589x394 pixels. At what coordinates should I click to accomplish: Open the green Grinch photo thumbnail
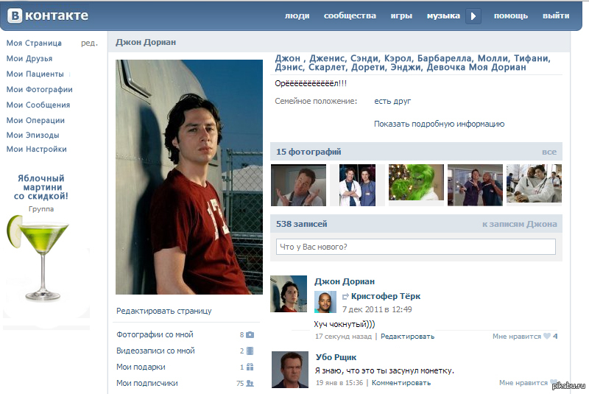[416, 184]
